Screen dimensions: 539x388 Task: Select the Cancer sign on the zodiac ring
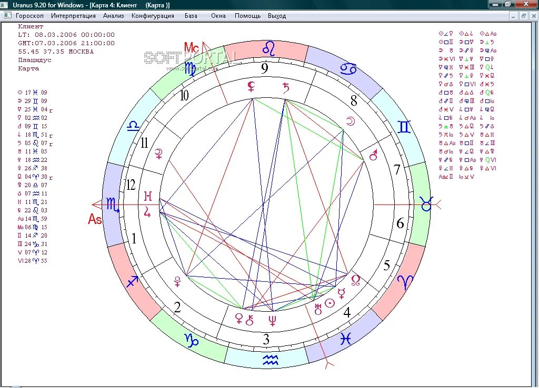tap(348, 69)
